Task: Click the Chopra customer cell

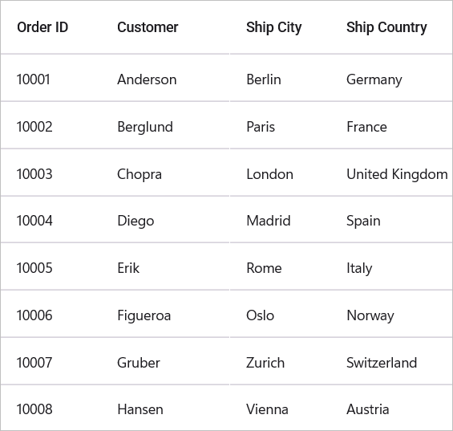Action: pyautogui.click(x=140, y=174)
